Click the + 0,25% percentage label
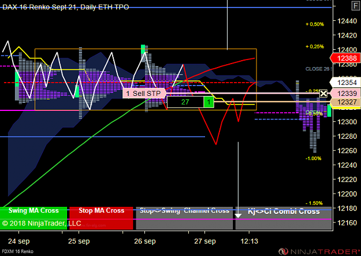Image resolution: width=361 pixels, height=256 pixels. (315, 47)
